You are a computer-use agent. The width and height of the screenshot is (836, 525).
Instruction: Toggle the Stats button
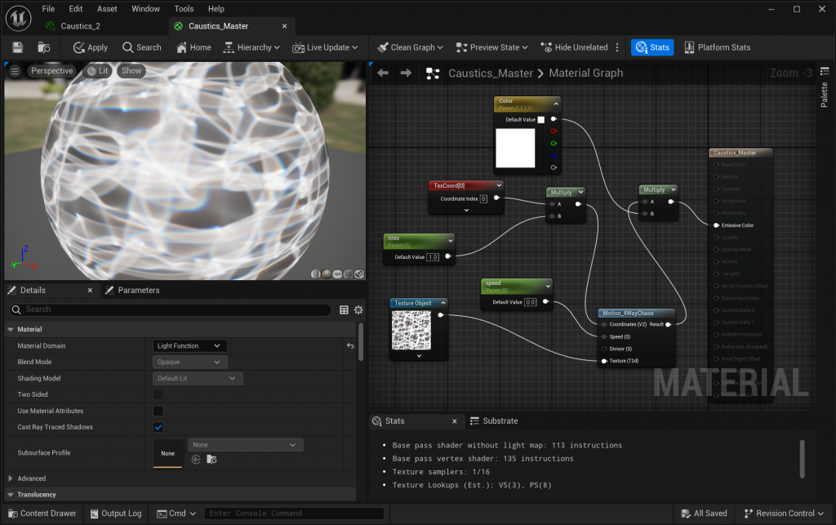(x=652, y=47)
